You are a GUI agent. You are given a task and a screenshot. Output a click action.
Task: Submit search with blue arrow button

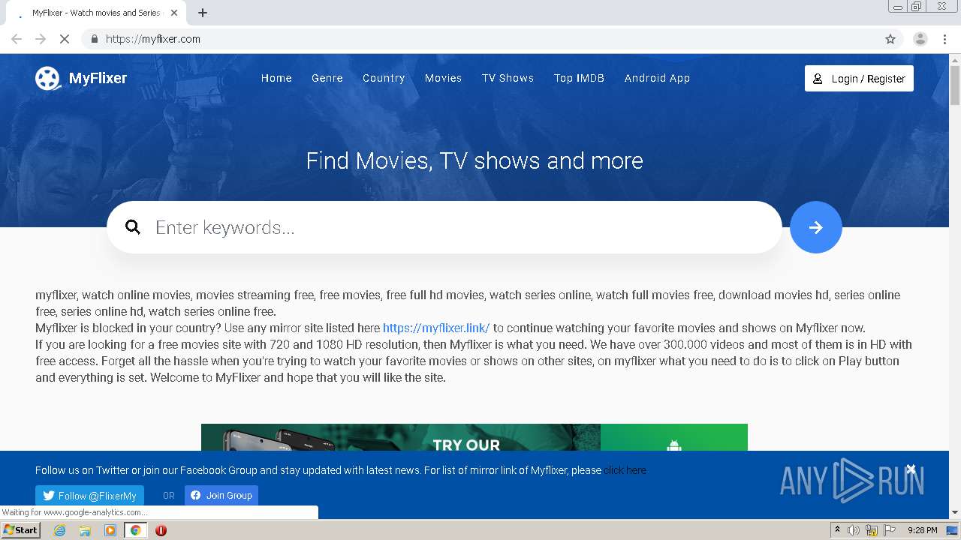816,227
